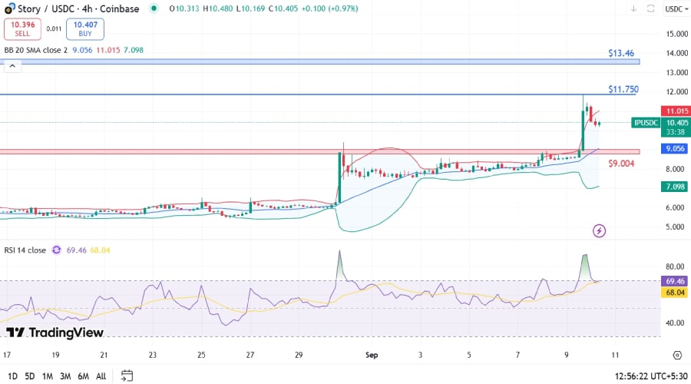The height and width of the screenshot is (384, 691).
Task: Select the 5D time range
Action: point(29,376)
